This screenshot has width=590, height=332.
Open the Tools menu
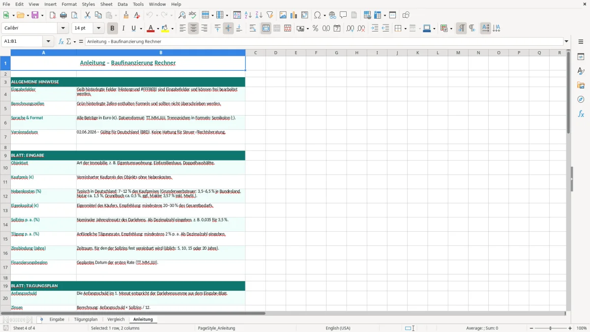point(138,4)
